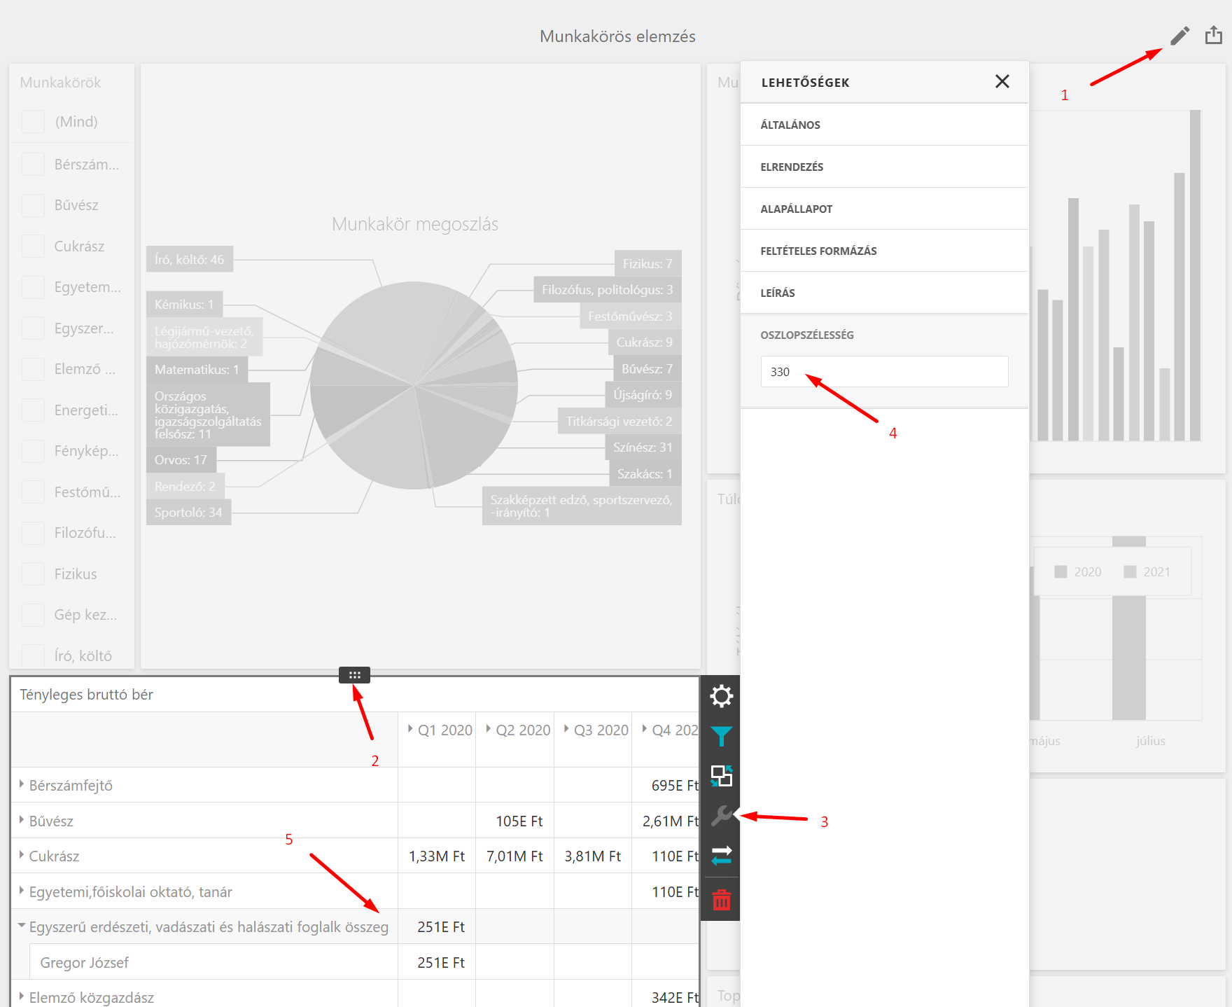The width and height of the screenshot is (1232, 1007).
Task: Close the Lehetőségek panel
Action: click(x=1002, y=82)
